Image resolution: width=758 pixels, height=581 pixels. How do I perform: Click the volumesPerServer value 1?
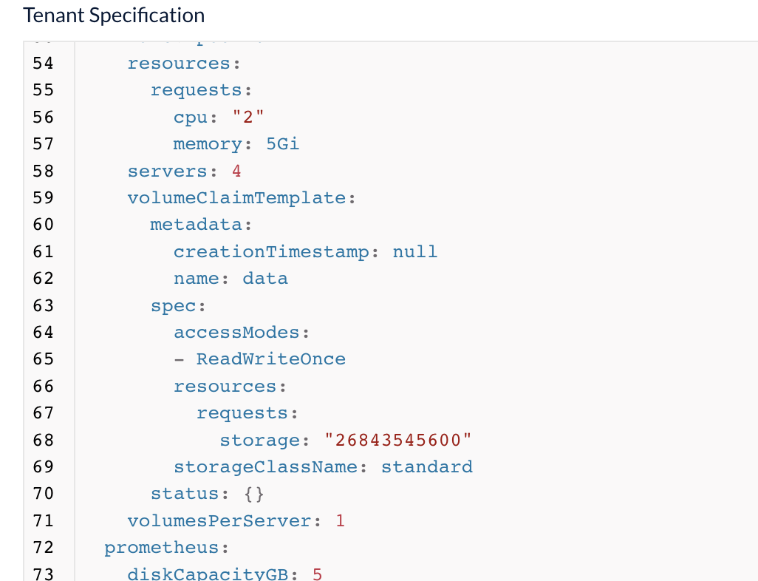[x=340, y=520]
